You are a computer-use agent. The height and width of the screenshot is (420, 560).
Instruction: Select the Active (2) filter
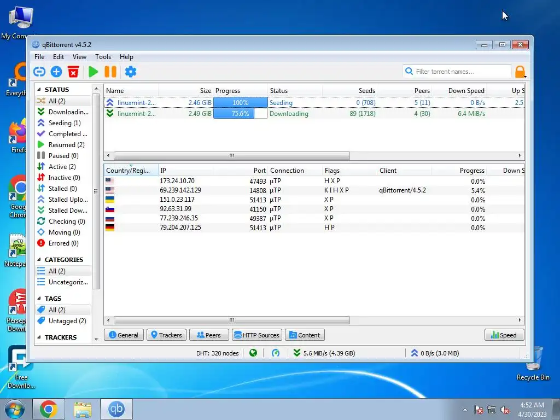pos(63,167)
